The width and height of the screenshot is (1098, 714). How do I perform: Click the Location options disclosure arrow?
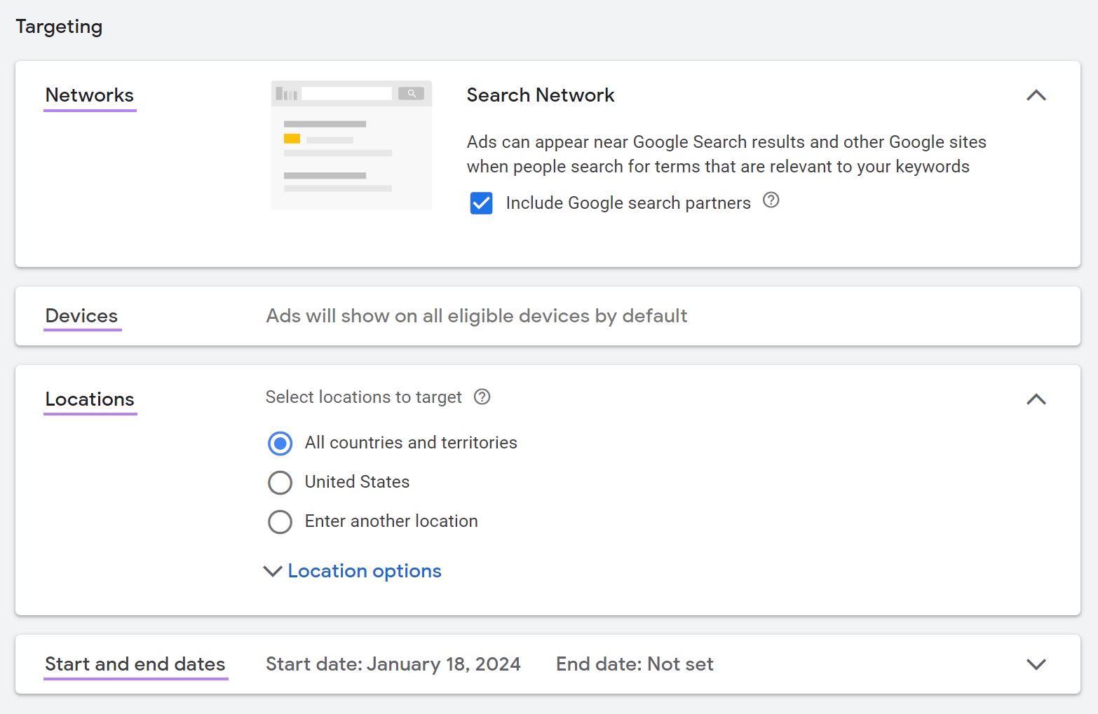click(x=272, y=571)
